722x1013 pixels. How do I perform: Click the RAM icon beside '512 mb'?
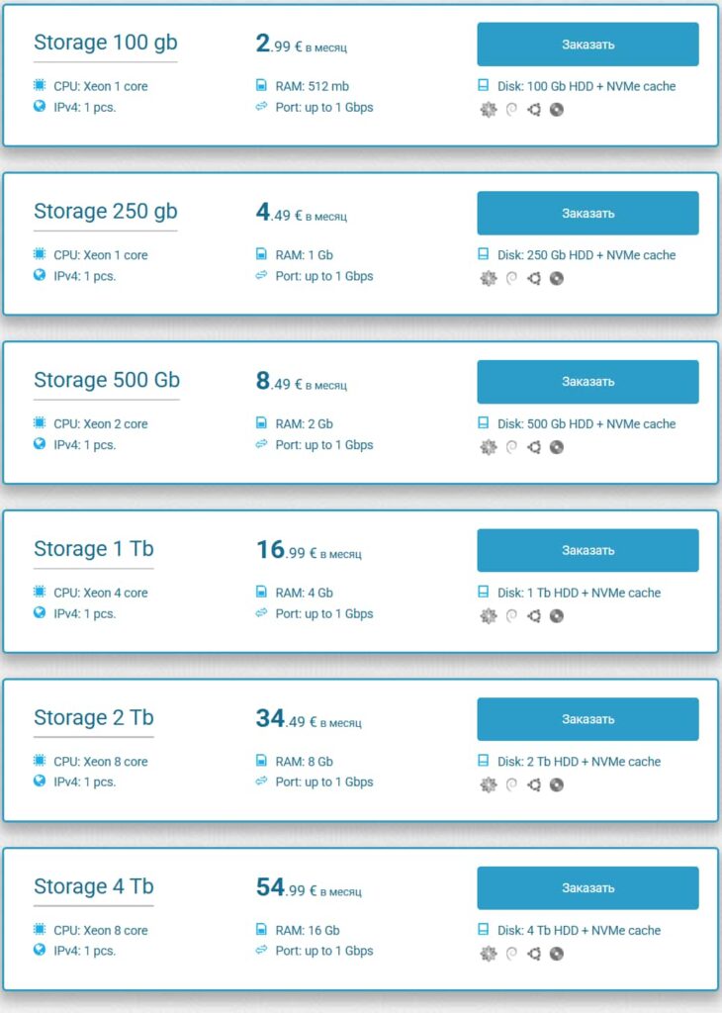tap(261, 85)
